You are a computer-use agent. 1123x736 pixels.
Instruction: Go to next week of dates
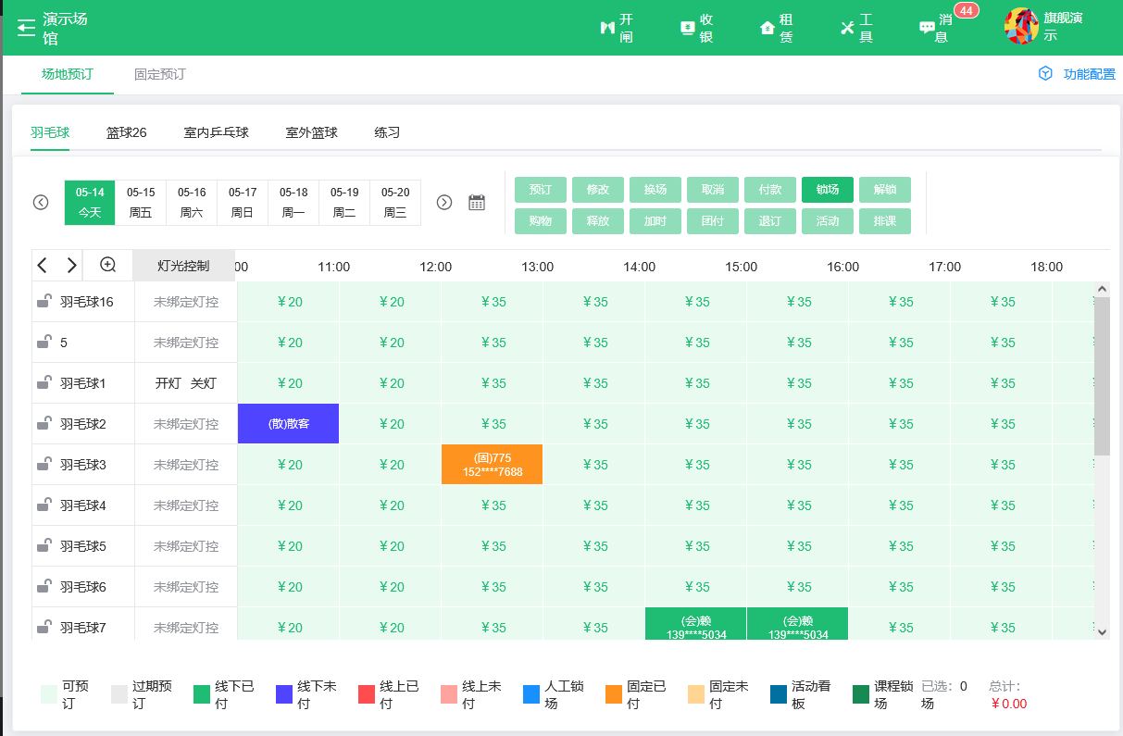tap(444, 202)
